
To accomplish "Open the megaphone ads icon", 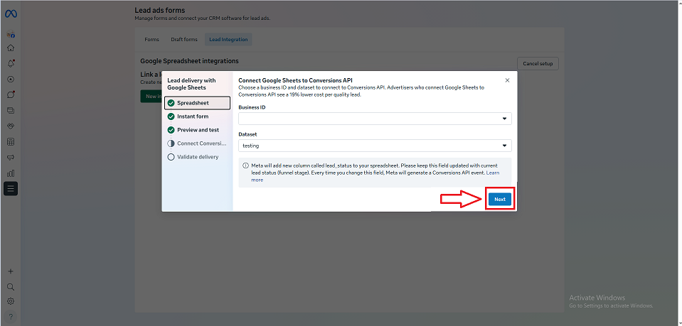I will 11,157.
